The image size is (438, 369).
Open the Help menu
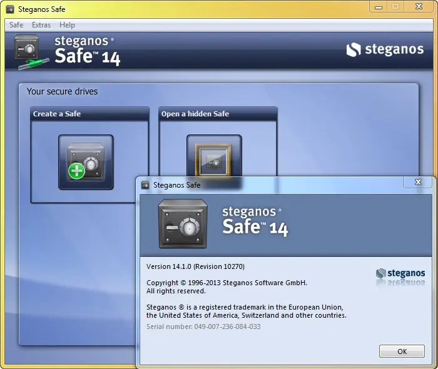[x=67, y=25]
